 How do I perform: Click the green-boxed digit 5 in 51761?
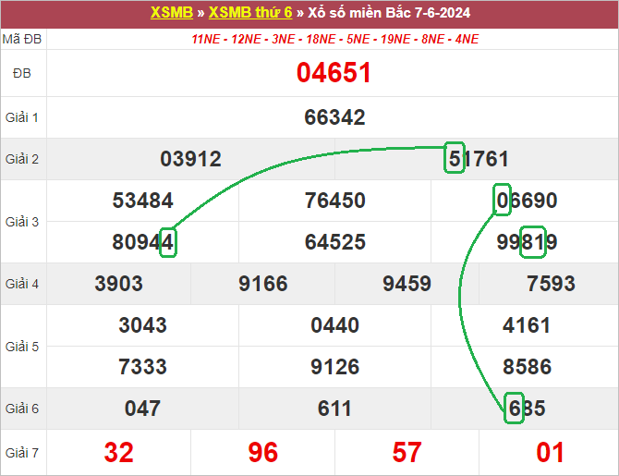point(454,157)
